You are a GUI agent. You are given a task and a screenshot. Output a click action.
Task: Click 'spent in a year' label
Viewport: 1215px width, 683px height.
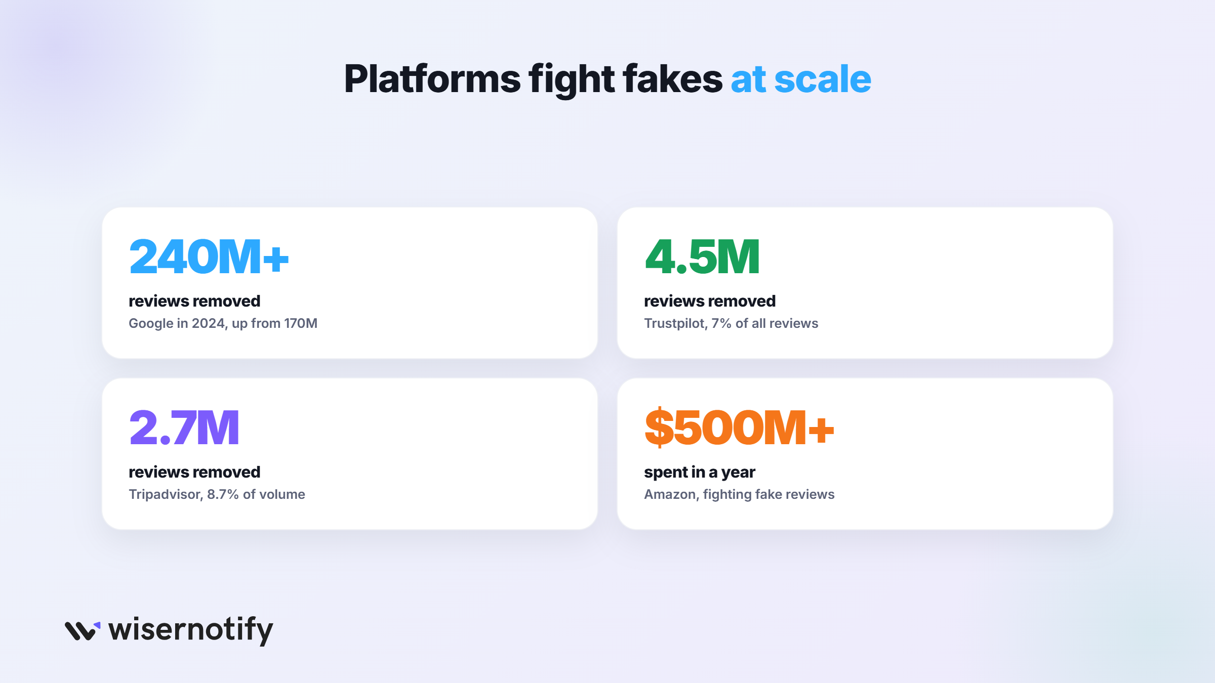700,472
